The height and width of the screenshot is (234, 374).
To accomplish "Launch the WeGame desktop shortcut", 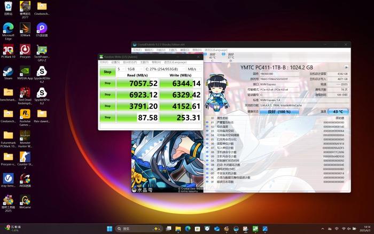I will 25,201.
